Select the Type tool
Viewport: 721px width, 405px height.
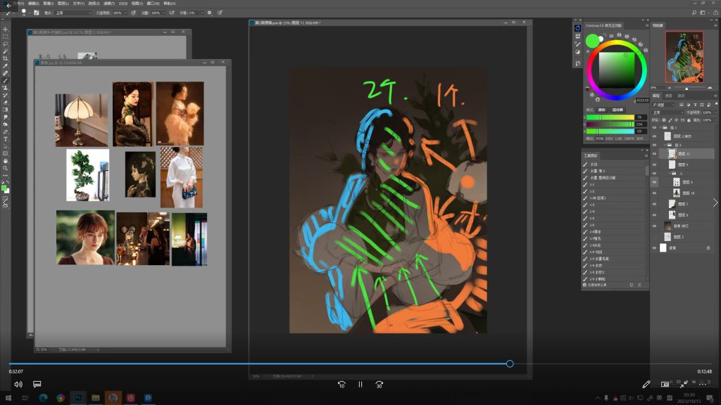tap(6, 139)
